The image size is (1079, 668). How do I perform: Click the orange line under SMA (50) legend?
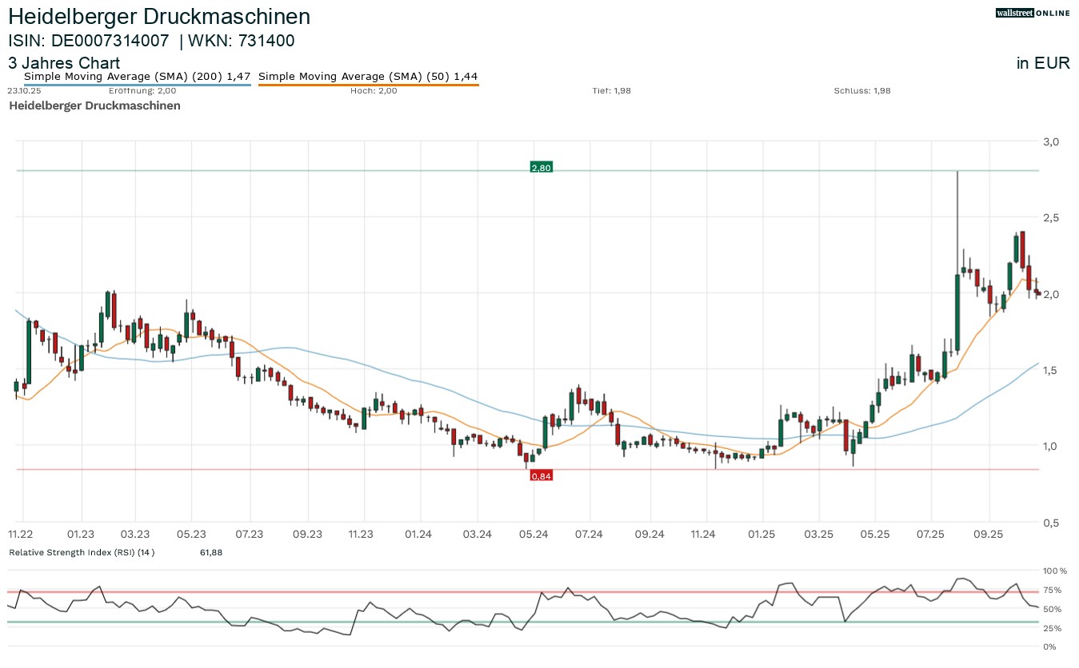(368, 85)
